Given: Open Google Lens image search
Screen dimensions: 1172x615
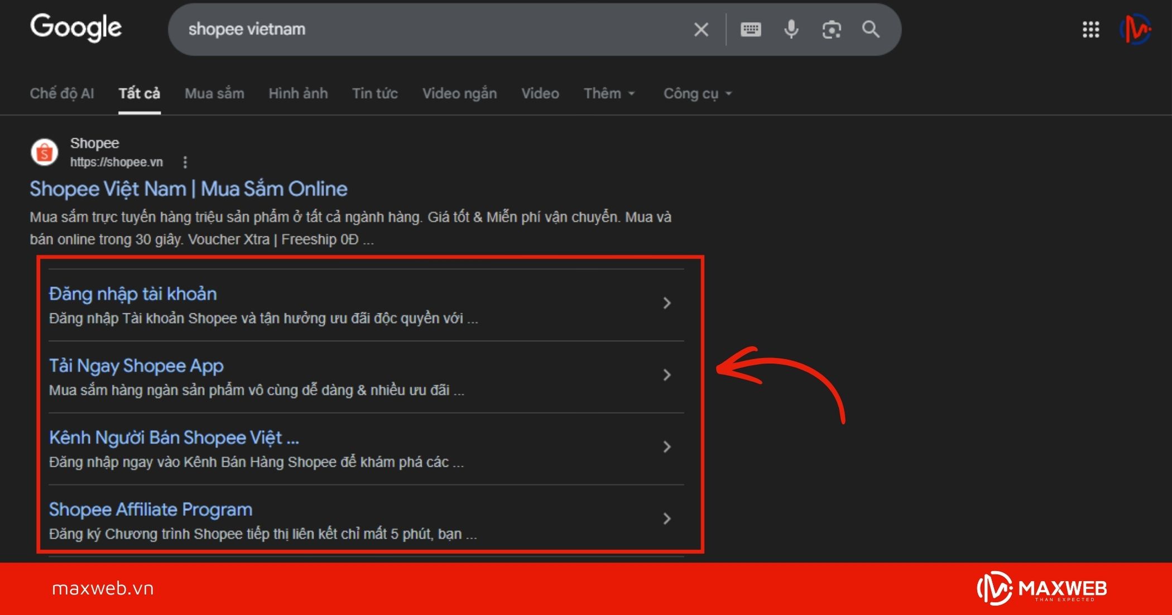Looking at the screenshot, I should [x=831, y=29].
